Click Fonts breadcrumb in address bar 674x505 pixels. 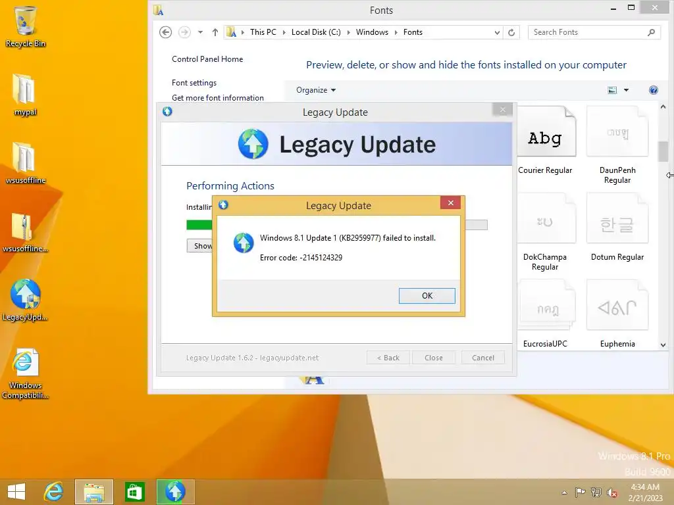coord(413,32)
